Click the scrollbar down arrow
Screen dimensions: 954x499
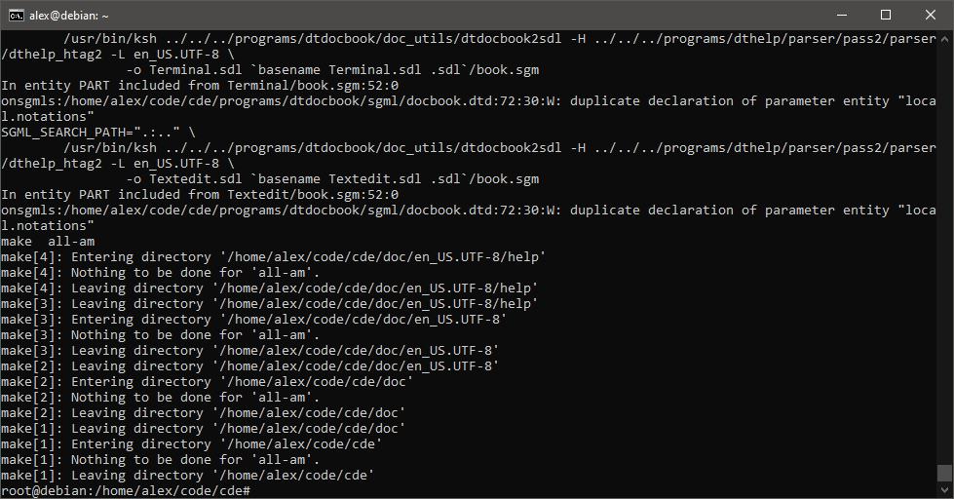[x=944, y=490]
